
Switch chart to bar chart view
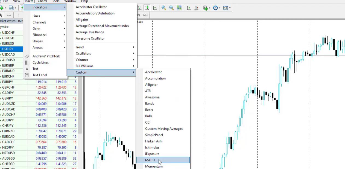coord(139,8)
